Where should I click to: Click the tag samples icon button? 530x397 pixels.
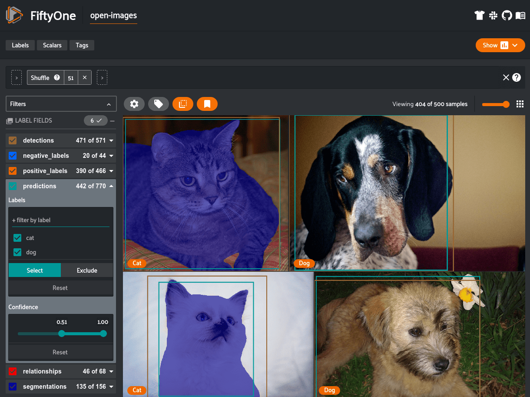pyautogui.click(x=159, y=104)
